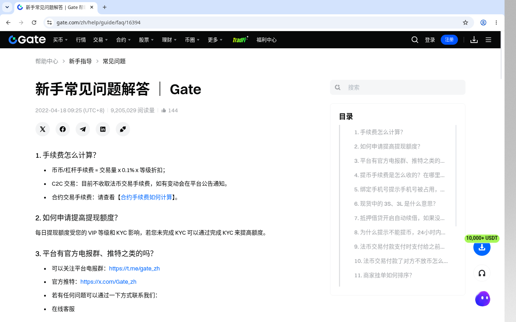Click the Gate logo
The height and width of the screenshot is (322, 516).
[27, 40]
